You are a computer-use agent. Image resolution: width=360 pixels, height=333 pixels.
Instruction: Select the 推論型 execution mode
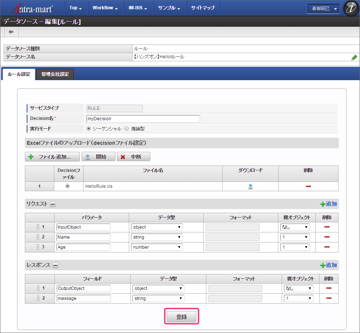tap(127, 128)
